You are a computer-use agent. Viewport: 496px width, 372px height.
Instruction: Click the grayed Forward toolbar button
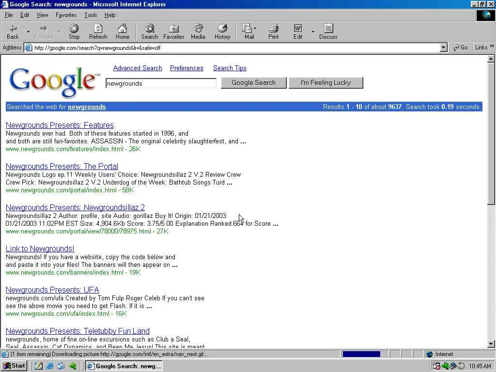[x=44, y=31]
